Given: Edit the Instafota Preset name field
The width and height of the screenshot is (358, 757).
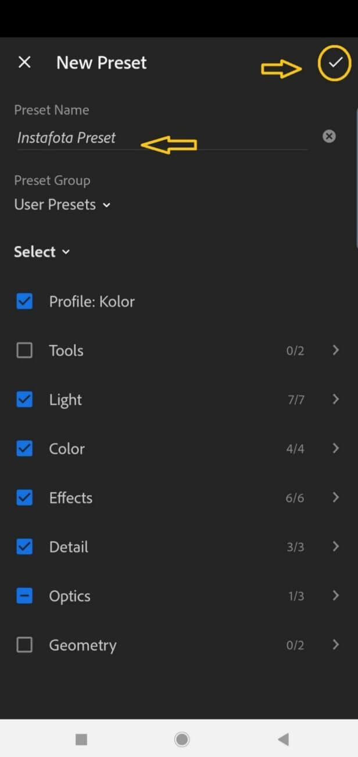Looking at the screenshot, I should (x=162, y=138).
